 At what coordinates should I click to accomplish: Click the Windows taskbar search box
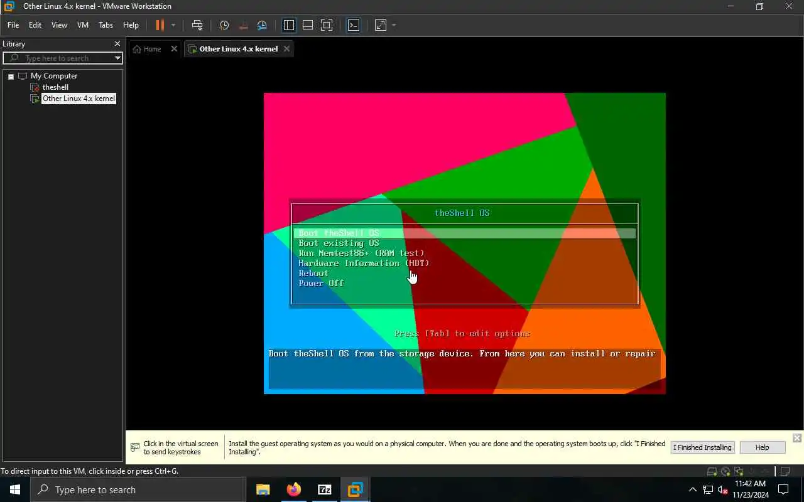(x=138, y=489)
